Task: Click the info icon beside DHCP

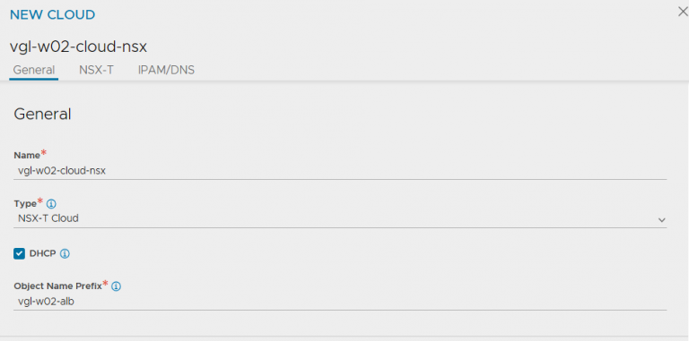Action: pos(65,254)
